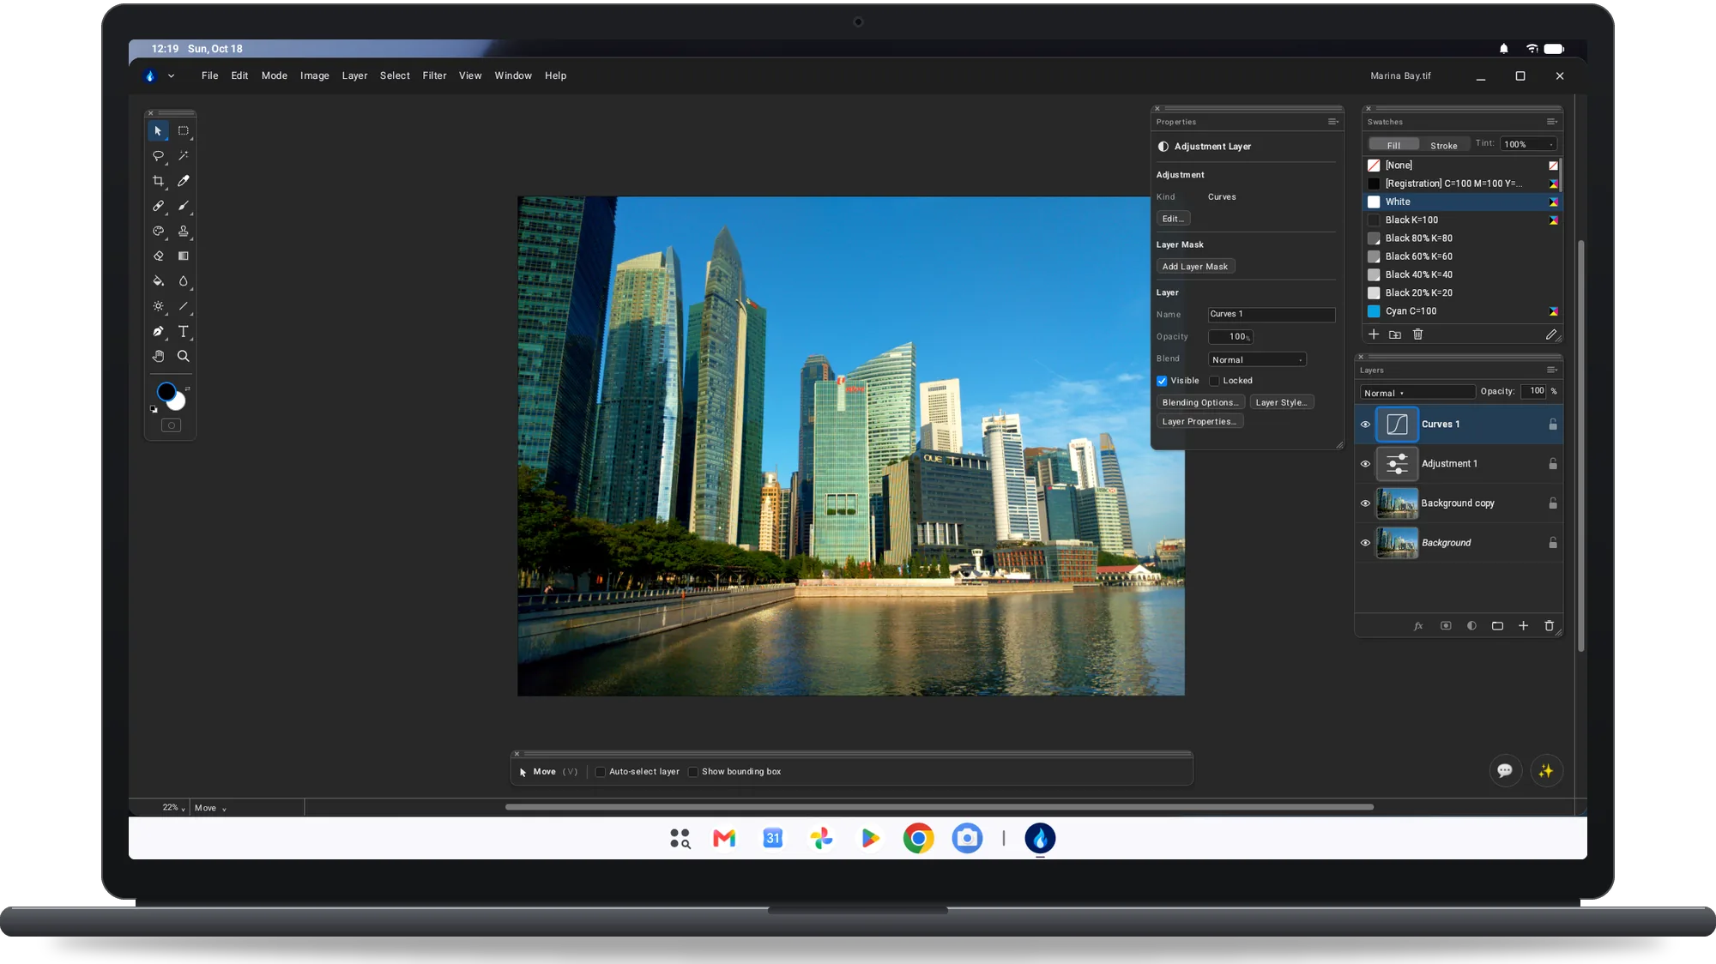1716x964 pixels.
Task: Select the Blur droplet tool
Action: [183, 281]
